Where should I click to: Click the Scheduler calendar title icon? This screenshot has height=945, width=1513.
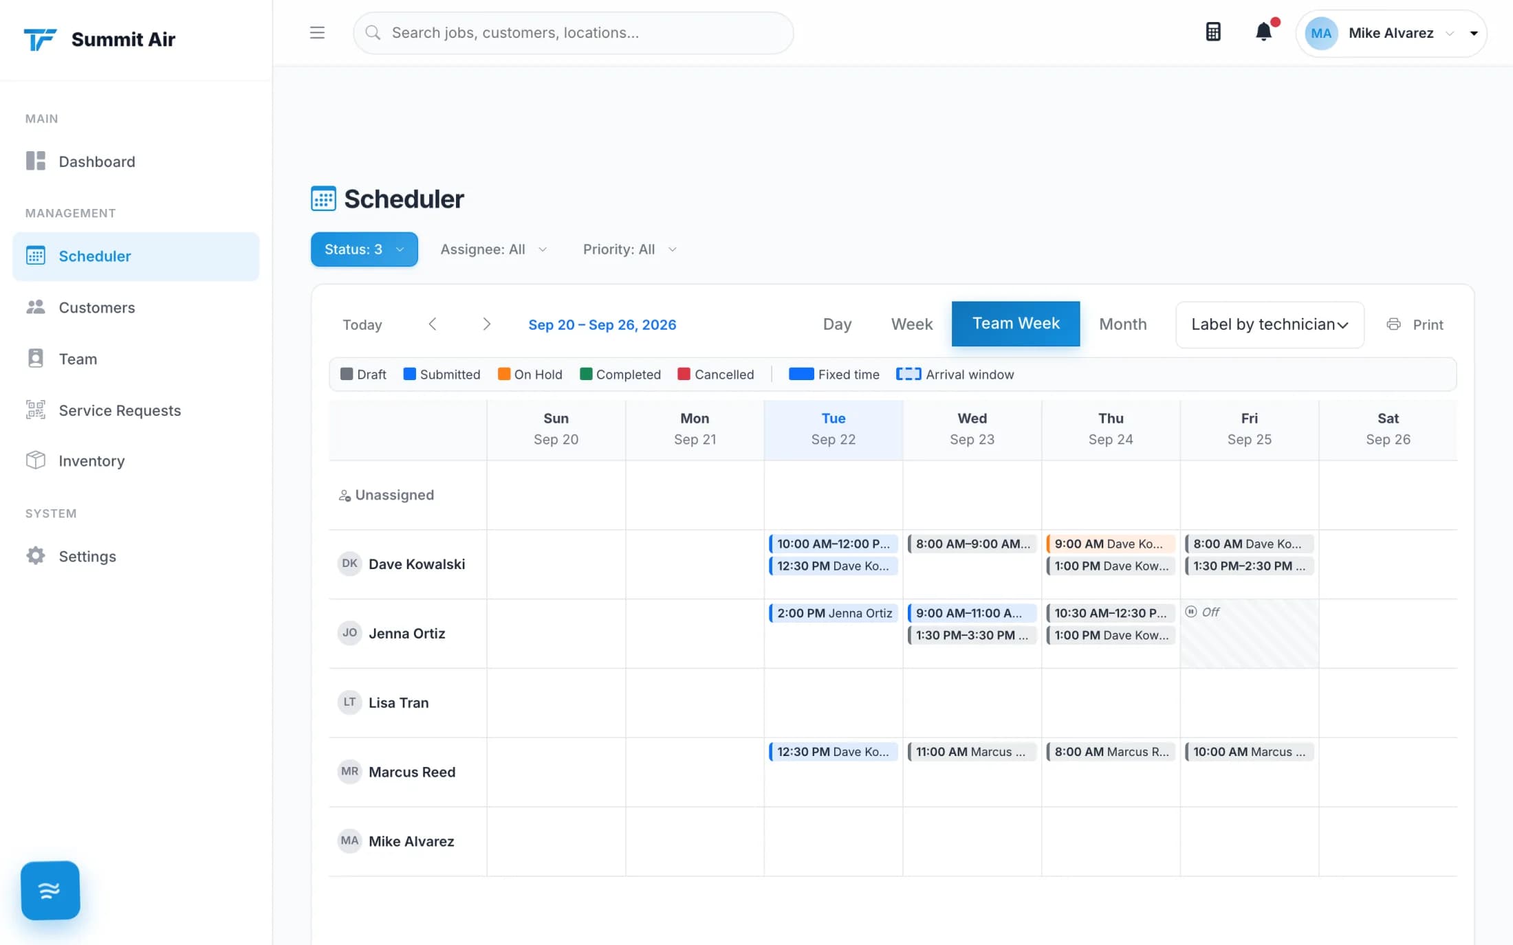(323, 199)
